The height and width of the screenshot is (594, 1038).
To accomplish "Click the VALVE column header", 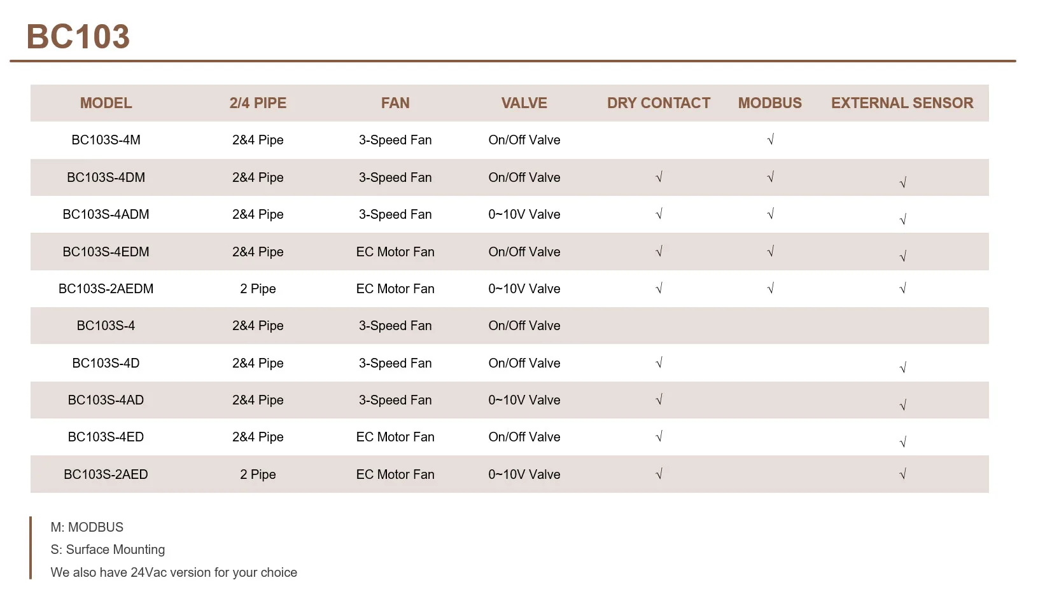I will coord(524,103).
